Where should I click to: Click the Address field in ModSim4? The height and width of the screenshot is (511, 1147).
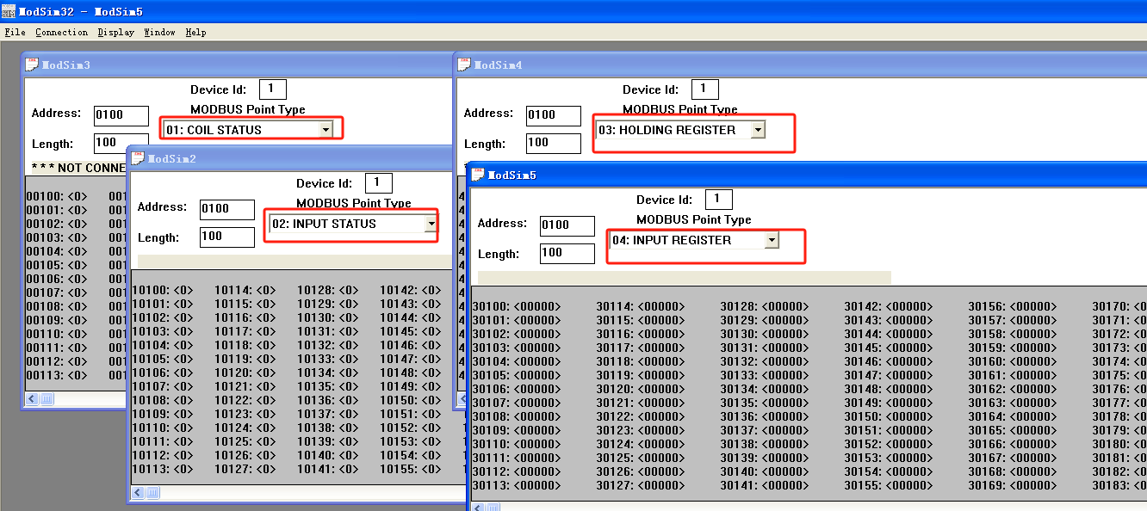(554, 115)
